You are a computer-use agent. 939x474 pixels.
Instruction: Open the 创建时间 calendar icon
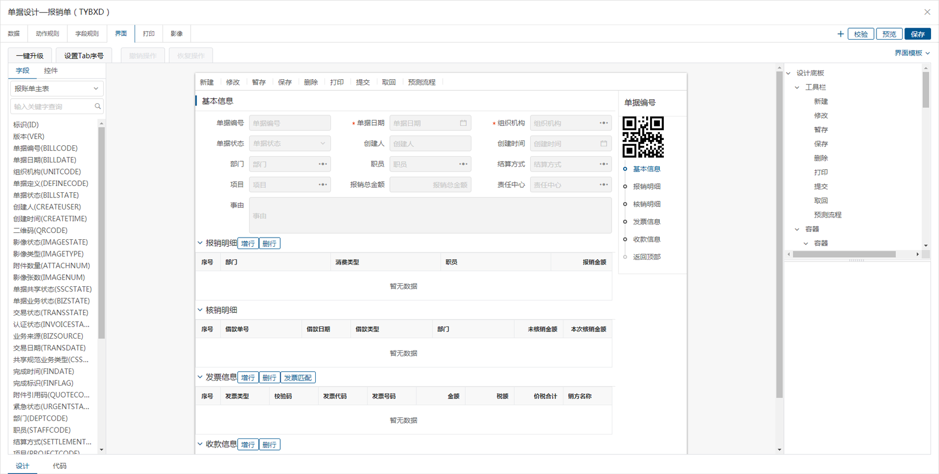[604, 143]
